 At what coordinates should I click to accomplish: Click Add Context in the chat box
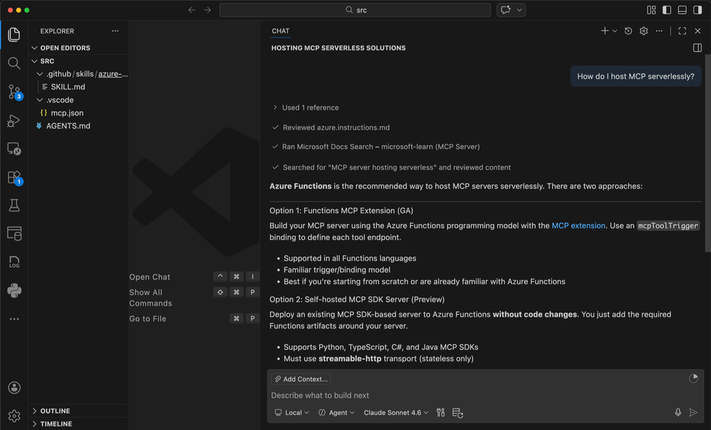[300, 379]
